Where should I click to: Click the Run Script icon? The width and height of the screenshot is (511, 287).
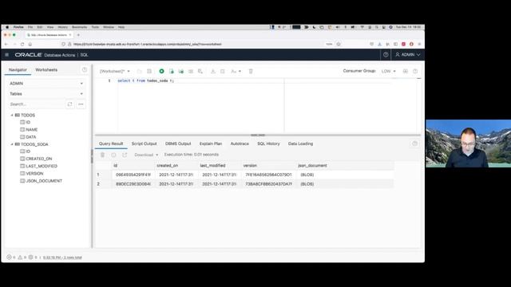click(172, 71)
